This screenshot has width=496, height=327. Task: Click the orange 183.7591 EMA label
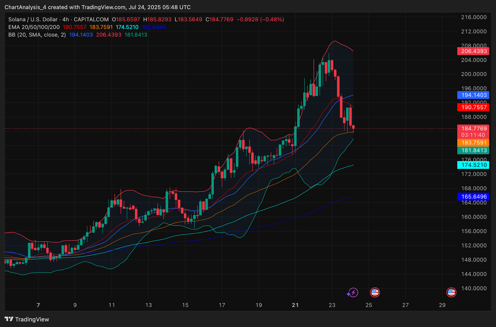(x=473, y=142)
